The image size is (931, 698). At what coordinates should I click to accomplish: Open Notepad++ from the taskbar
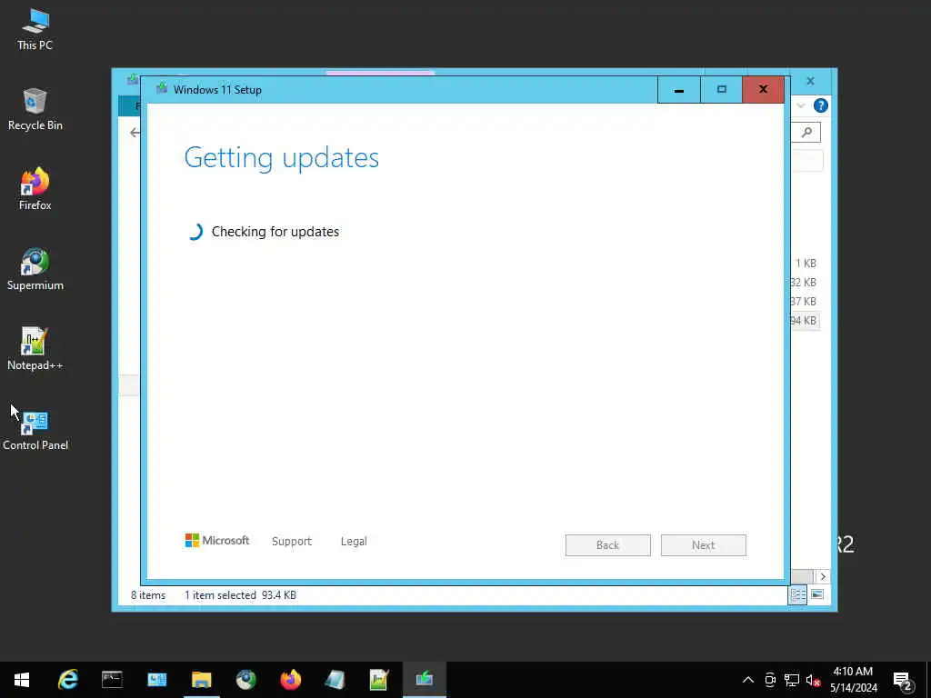coord(379,680)
